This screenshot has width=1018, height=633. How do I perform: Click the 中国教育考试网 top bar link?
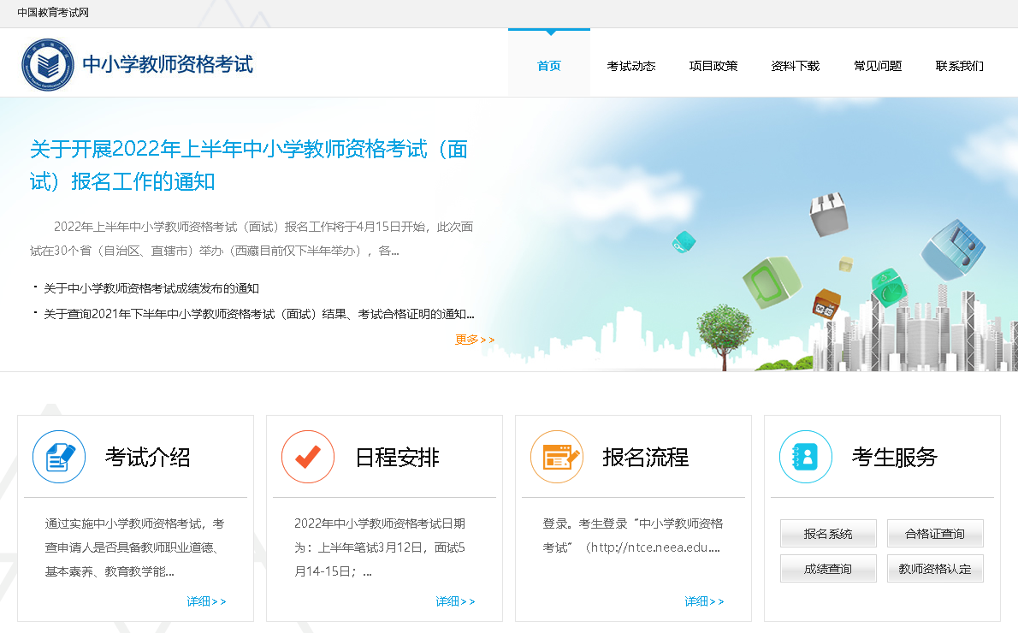click(53, 13)
